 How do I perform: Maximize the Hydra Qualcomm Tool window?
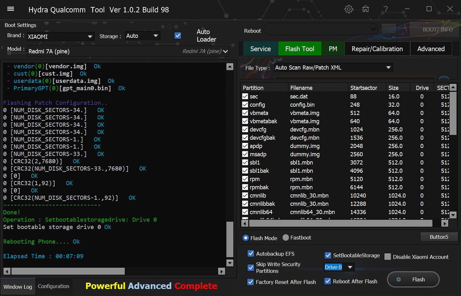tap(429, 9)
